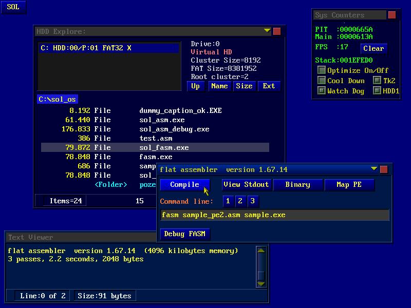Choose command line preset 2
Viewport: 411px width, 308px height.
(240, 201)
